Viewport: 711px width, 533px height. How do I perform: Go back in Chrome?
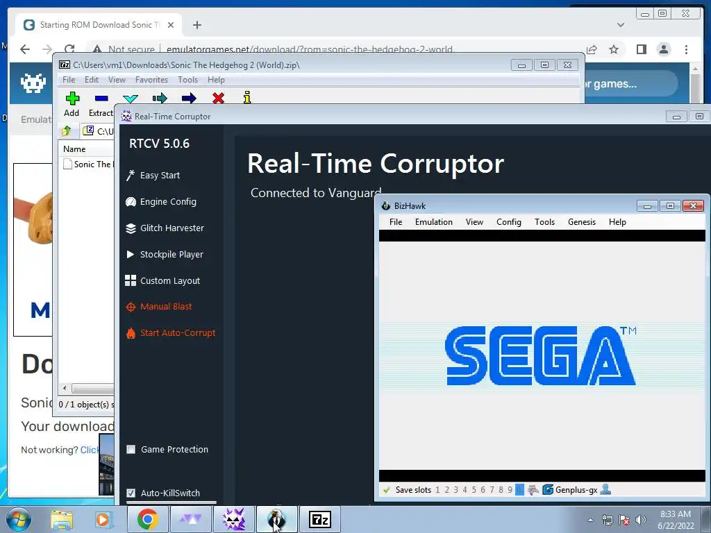pyautogui.click(x=25, y=49)
